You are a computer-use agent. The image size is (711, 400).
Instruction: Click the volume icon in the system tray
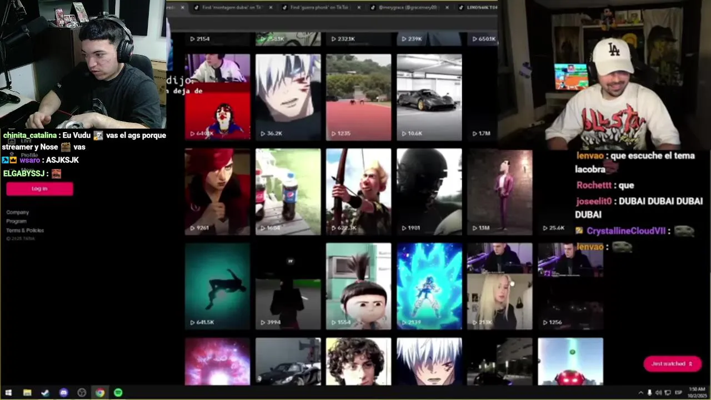point(658,393)
